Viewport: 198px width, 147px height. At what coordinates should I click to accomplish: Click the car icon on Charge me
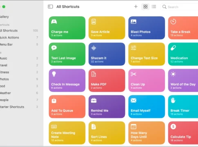[54, 22]
